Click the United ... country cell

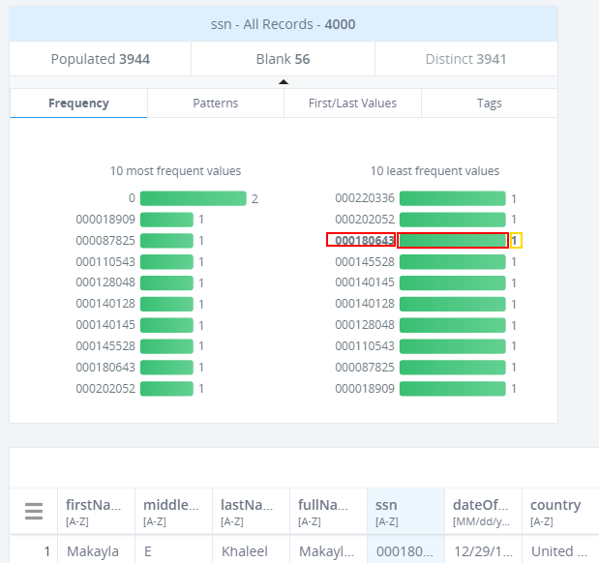pyautogui.click(x=560, y=551)
